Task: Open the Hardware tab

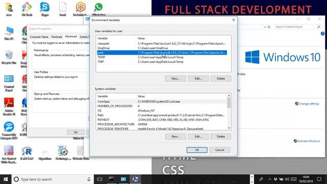Action: coord(57,37)
